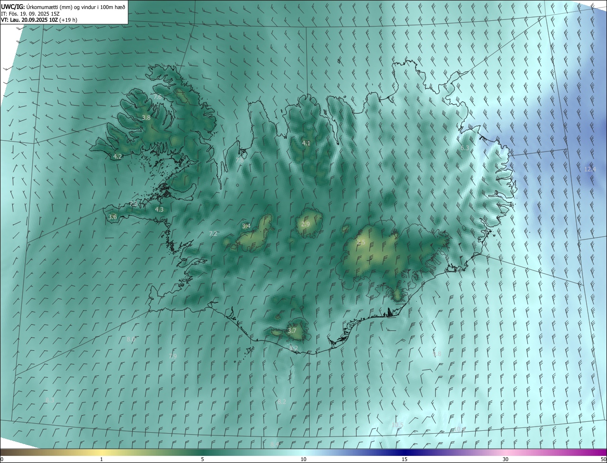This screenshot has width=607, height=463.
Task: Click the 7.6 value label
Action: [x=157, y=97]
